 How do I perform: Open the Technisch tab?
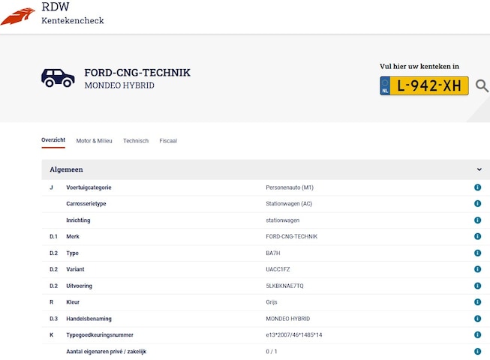[x=136, y=141]
